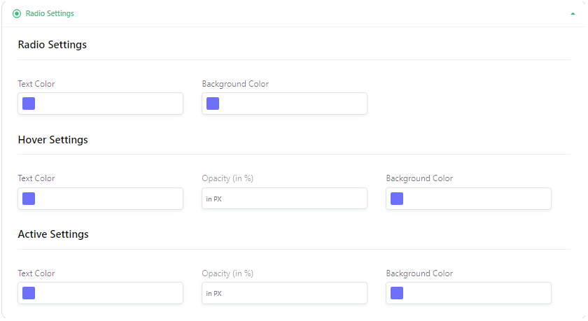Focus the Radio Settings Background Color field
Screen dimensions: 588x321
click(x=284, y=104)
